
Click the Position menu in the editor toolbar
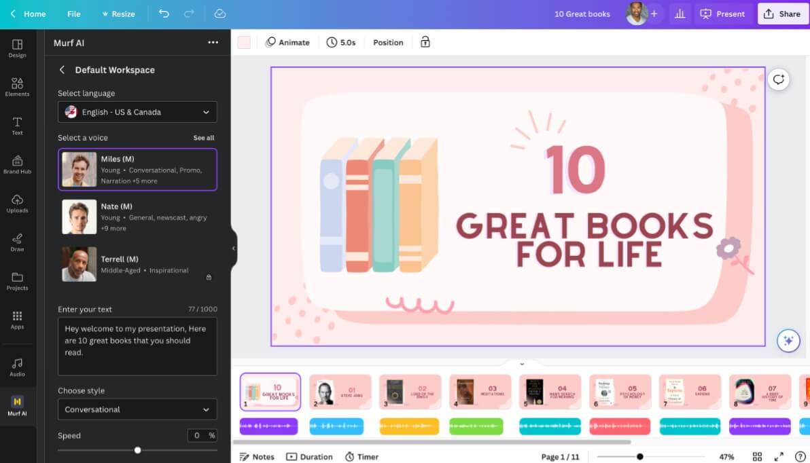[387, 42]
